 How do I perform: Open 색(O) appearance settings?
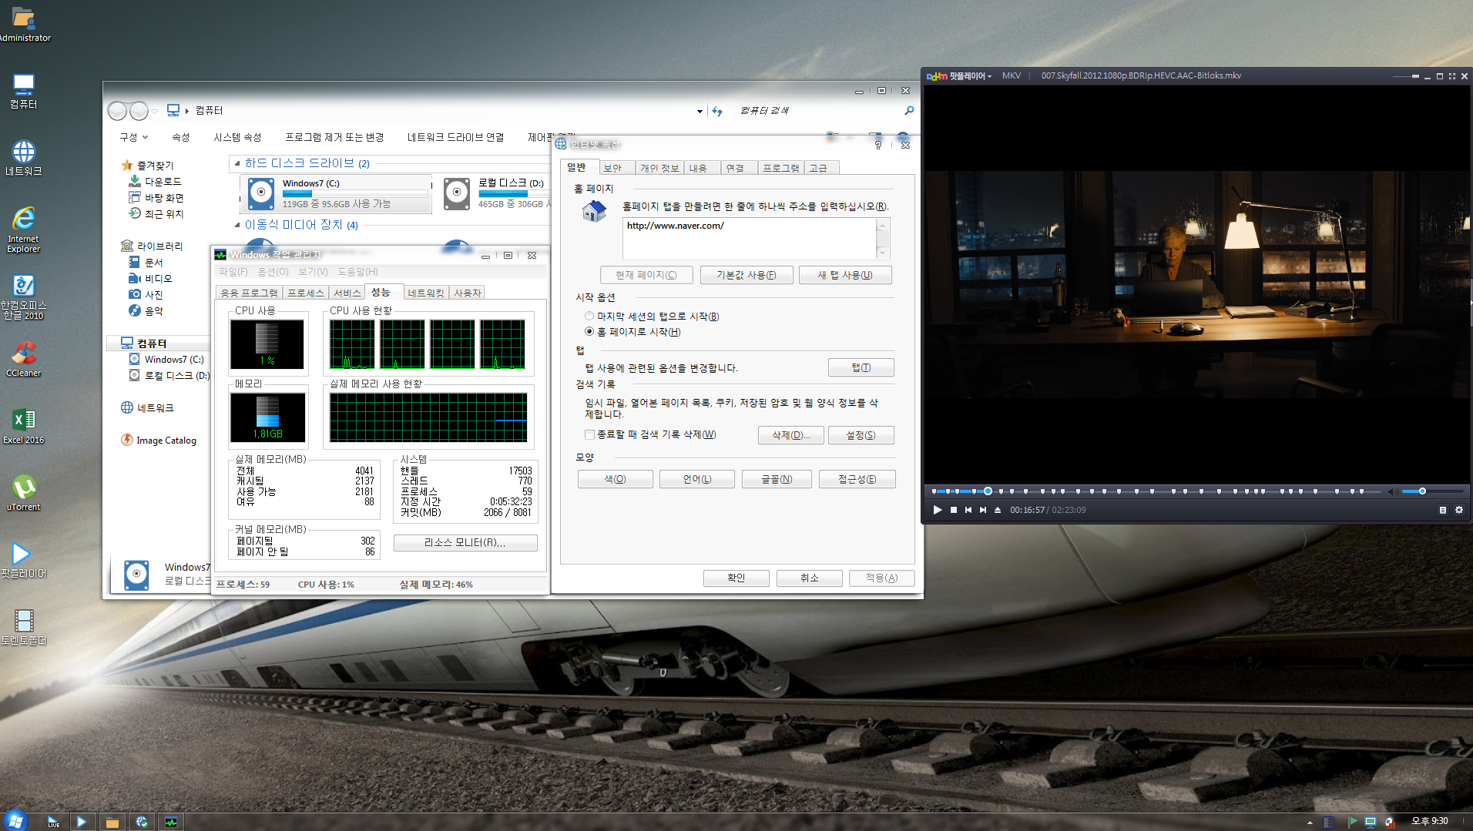pyautogui.click(x=616, y=479)
